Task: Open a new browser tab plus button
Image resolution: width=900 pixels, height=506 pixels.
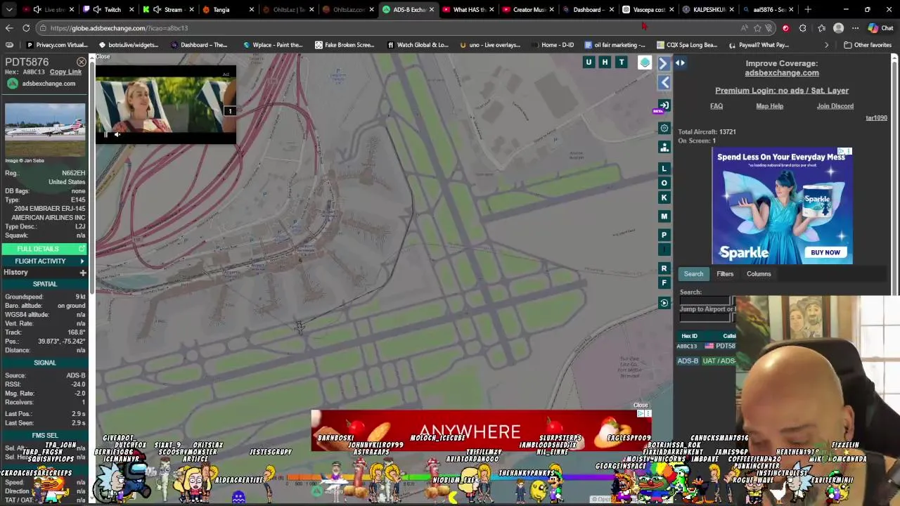Action: point(808,10)
